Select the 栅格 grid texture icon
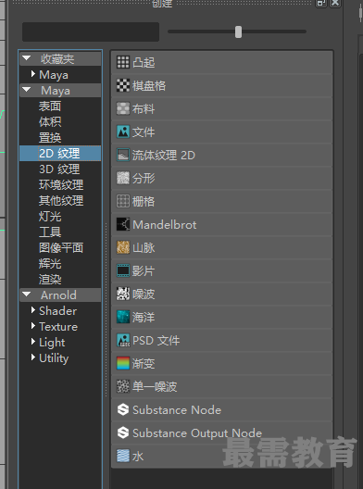This screenshot has width=363, height=489. [x=123, y=201]
